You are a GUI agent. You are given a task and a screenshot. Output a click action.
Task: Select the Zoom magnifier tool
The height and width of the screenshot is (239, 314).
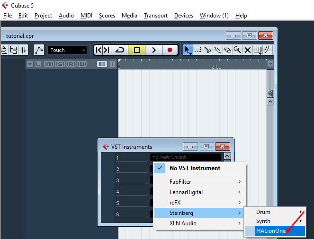point(237,50)
